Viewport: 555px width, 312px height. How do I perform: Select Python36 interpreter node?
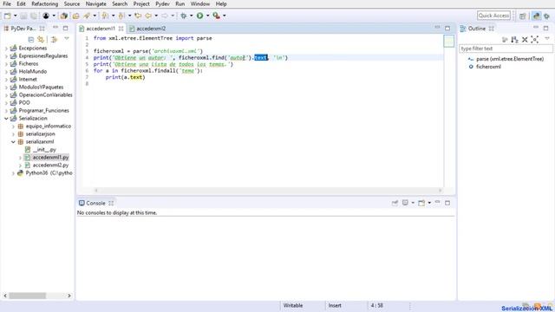coord(49,173)
